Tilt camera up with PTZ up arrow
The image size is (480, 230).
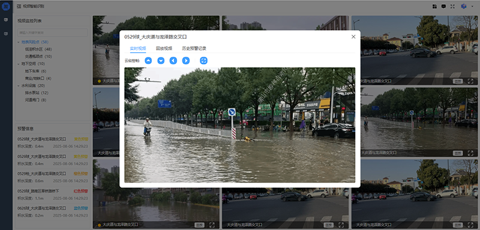148,60
